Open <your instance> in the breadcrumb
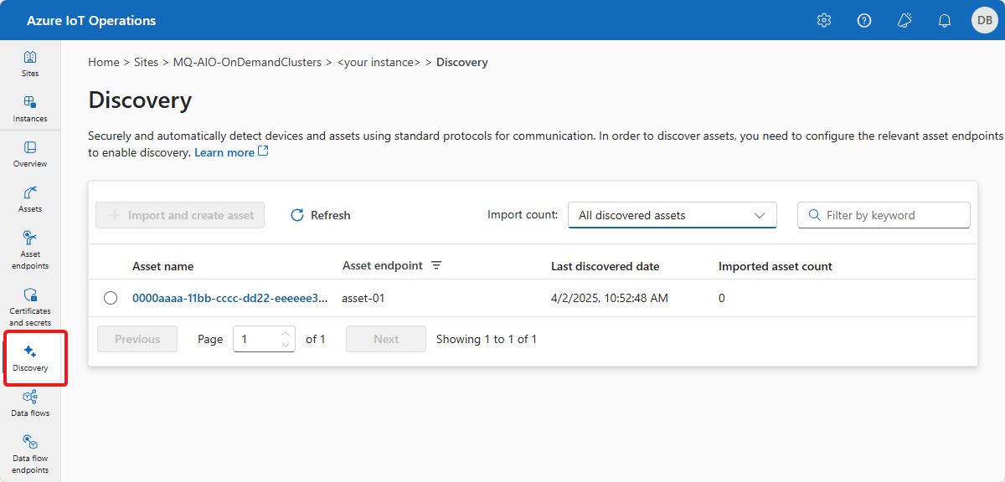The image size is (1005, 482). tap(379, 62)
